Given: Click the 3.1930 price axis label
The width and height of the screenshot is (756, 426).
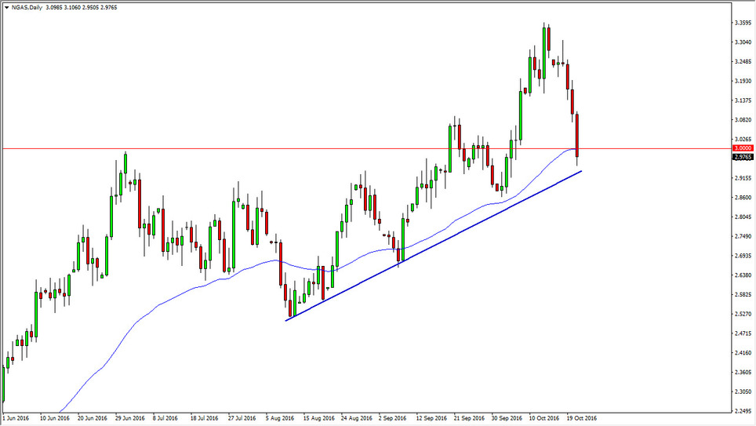Looking at the screenshot, I should (x=743, y=81).
